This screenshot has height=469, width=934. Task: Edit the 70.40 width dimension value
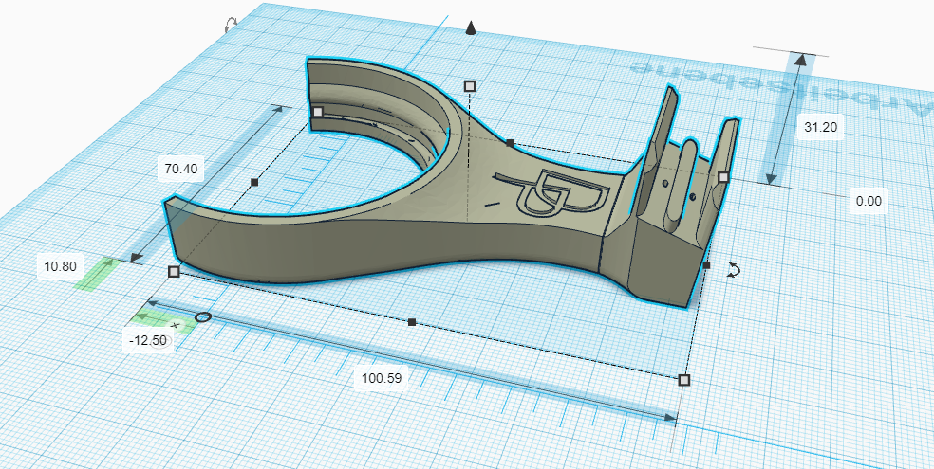pyautogui.click(x=180, y=169)
